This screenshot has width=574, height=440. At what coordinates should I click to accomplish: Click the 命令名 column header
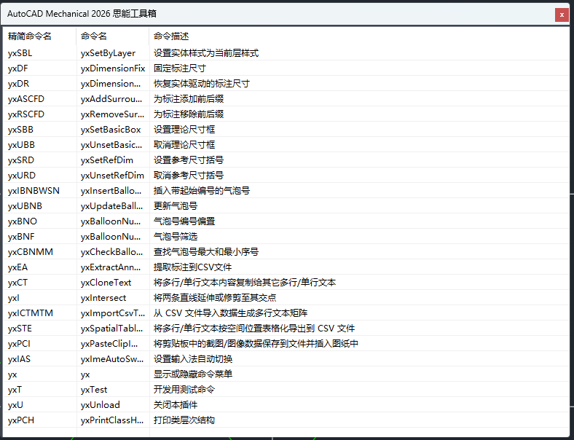tap(113, 36)
